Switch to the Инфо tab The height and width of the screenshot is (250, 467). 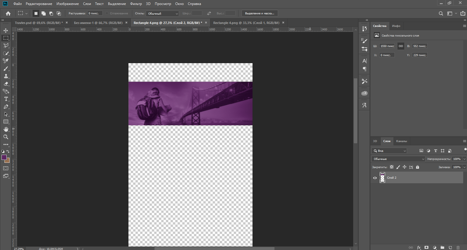(x=396, y=26)
